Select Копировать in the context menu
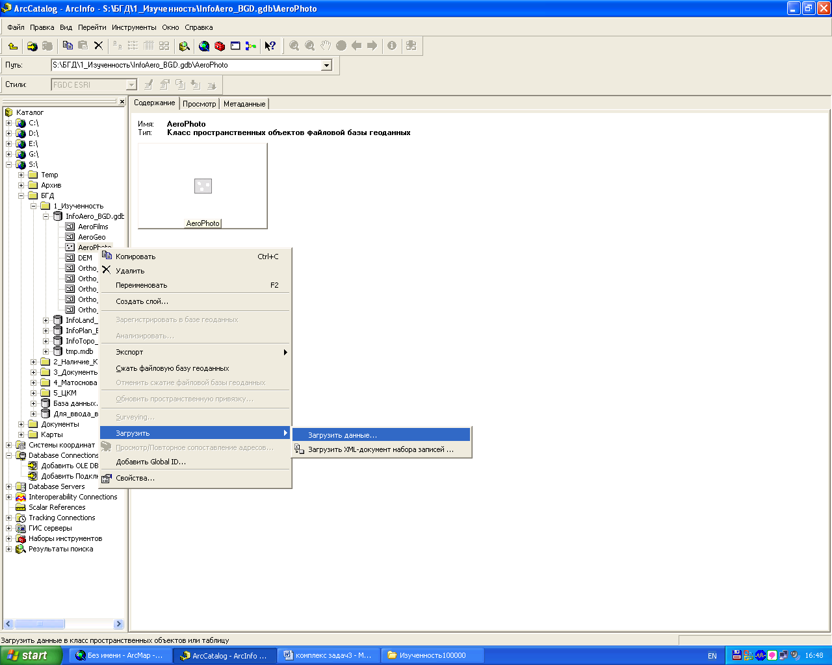832x665 pixels. [195, 257]
